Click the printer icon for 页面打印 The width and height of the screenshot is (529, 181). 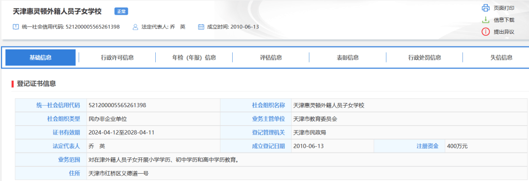485,8
